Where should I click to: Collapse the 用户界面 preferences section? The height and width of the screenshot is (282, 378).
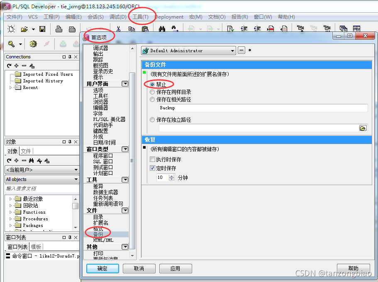pyautogui.click(x=125, y=84)
